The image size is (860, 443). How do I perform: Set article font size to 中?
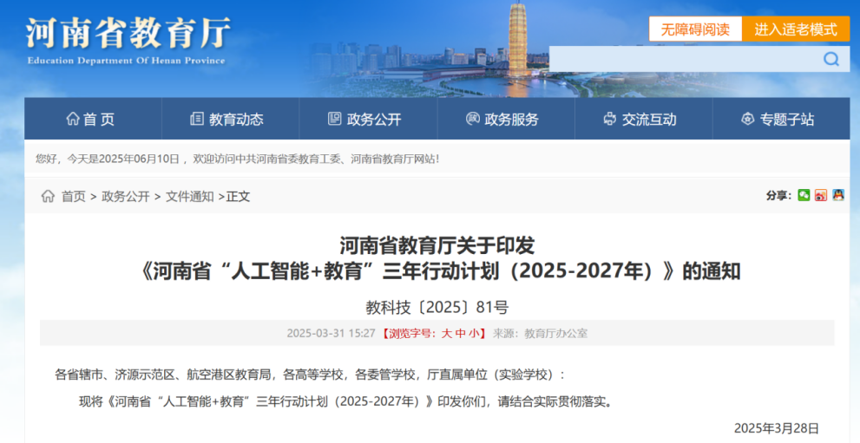(461, 333)
